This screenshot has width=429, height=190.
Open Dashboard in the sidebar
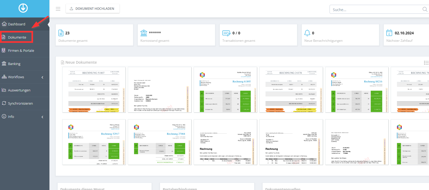pyautogui.click(x=25, y=24)
